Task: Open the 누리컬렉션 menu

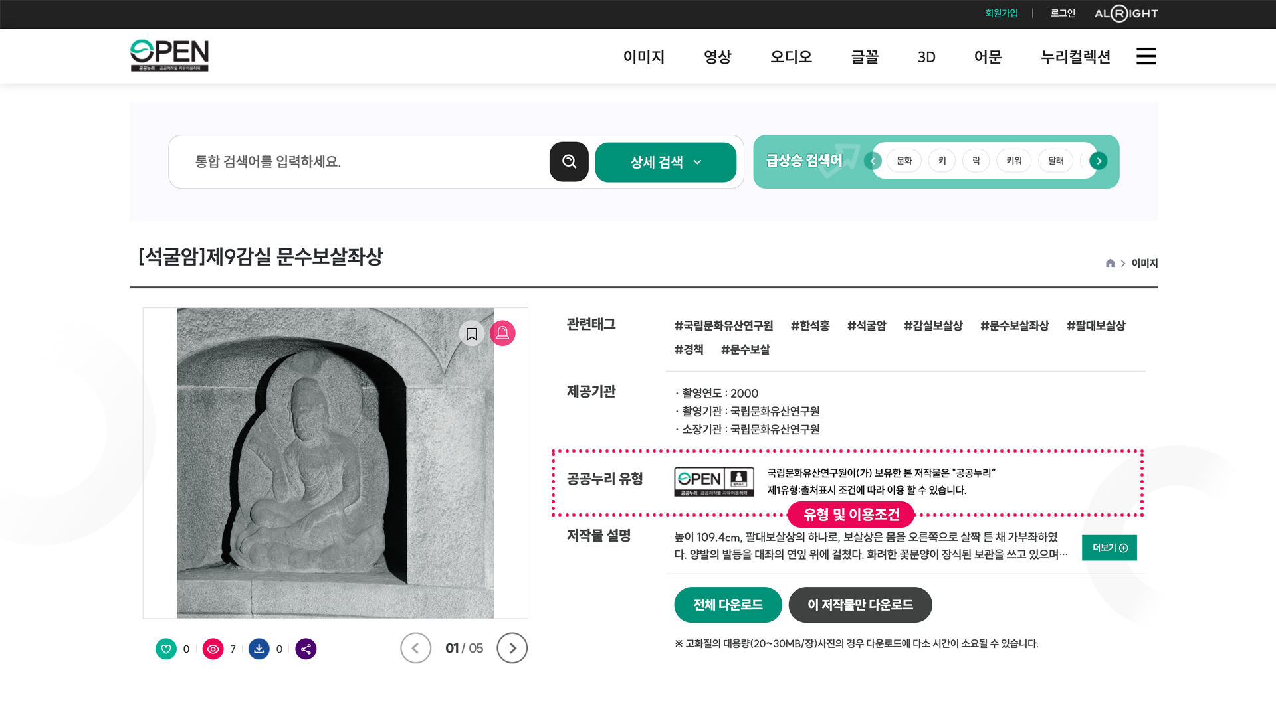Action: pos(1076,57)
